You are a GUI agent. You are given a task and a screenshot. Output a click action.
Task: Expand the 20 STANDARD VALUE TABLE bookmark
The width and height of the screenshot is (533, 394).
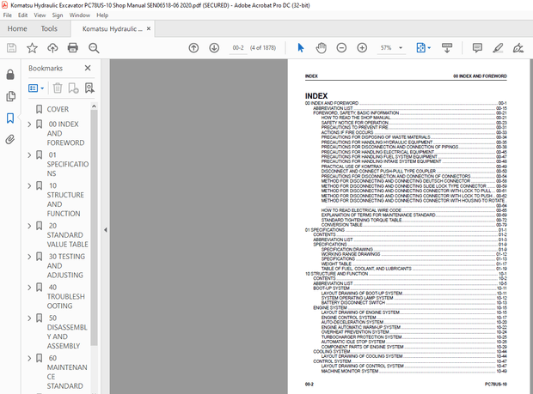click(29, 226)
